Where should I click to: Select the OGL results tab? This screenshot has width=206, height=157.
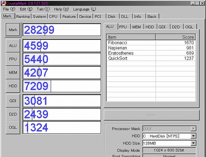click(190, 27)
